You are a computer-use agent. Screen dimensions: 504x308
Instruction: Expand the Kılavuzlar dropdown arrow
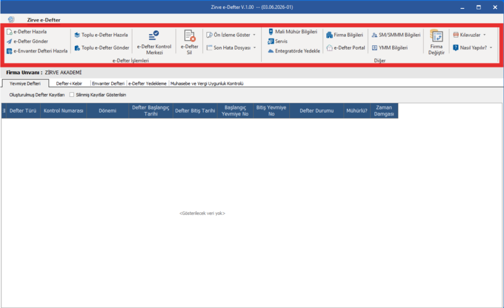point(485,34)
